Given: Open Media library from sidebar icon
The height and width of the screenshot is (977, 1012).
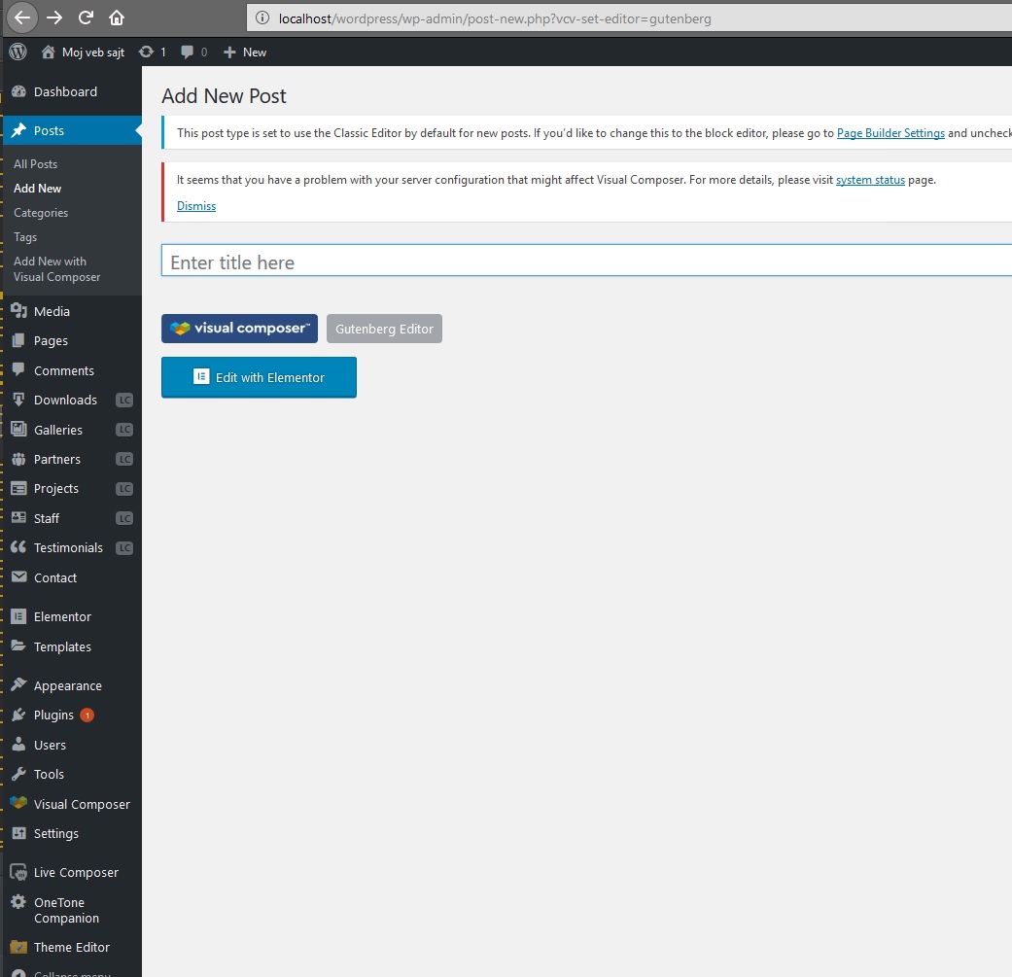Looking at the screenshot, I should 18,311.
